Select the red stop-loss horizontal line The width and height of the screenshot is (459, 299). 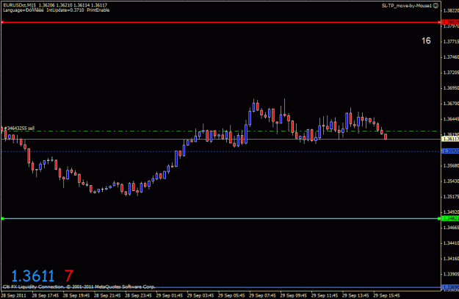tap(221, 22)
